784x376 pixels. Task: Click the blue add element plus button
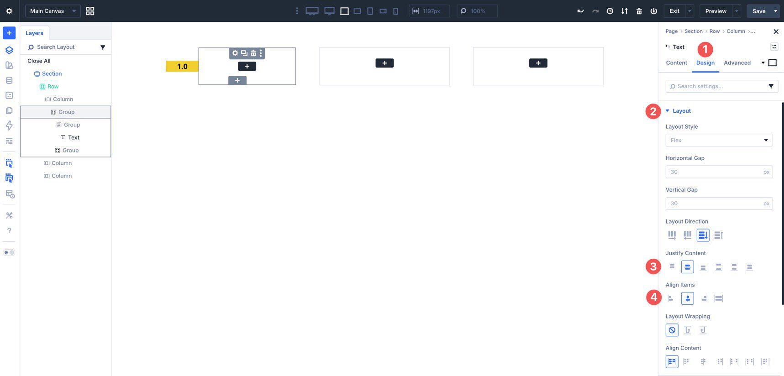click(x=9, y=33)
